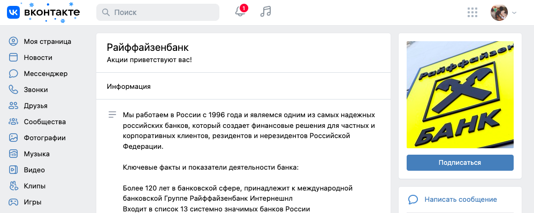
Task: Go to Моя страница
Action: (x=47, y=42)
